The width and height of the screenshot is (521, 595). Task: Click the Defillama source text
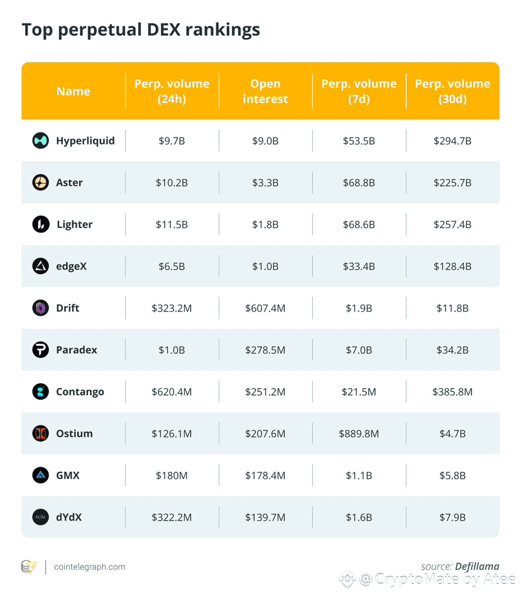[477, 567]
